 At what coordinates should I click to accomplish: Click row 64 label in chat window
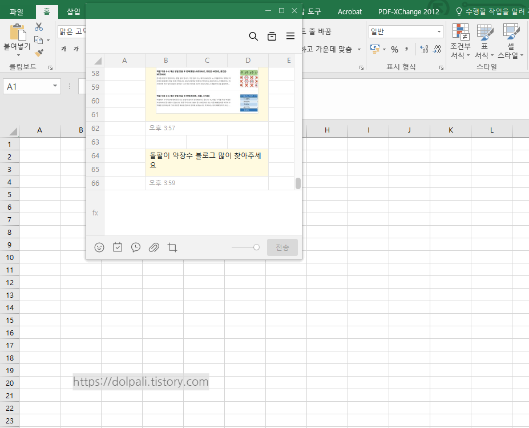(95, 156)
